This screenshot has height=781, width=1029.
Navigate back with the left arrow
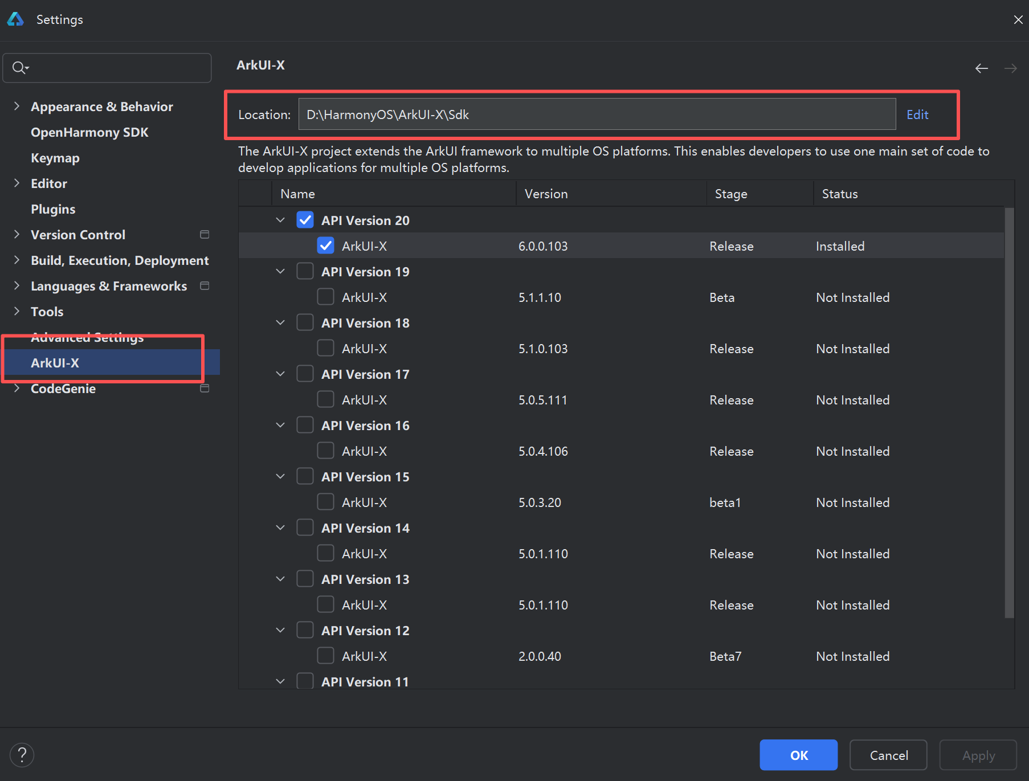coord(981,68)
